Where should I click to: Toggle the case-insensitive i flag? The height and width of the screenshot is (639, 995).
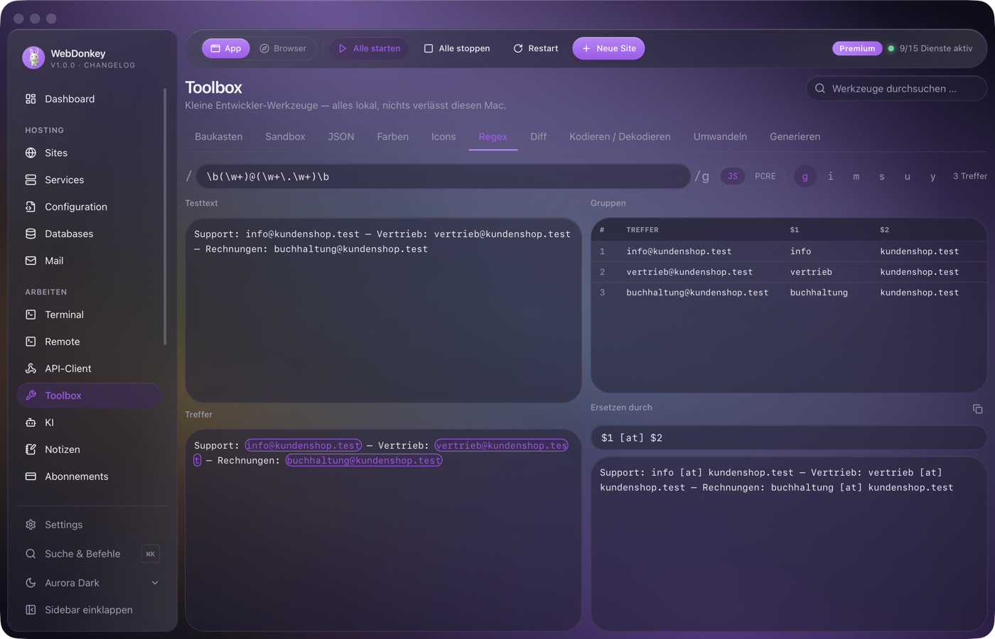pos(831,177)
